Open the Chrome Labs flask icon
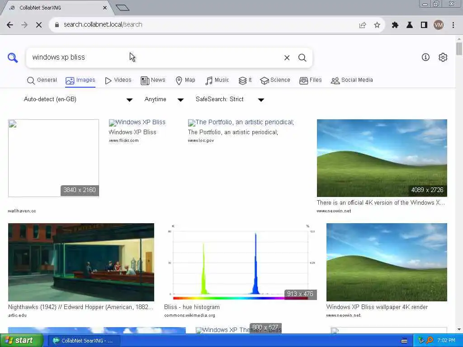The image size is (463, 347). (410, 25)
